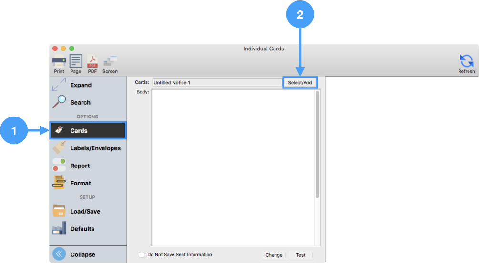Click the Cards name field
This screenshot has width=479, height=263.
pos(217,83)
